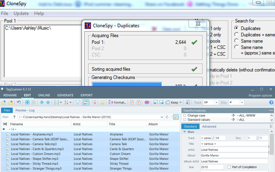Open the Keep dropdown arrow
The height and width of the screenshot is (172, 275).
(x=180, y=102)
